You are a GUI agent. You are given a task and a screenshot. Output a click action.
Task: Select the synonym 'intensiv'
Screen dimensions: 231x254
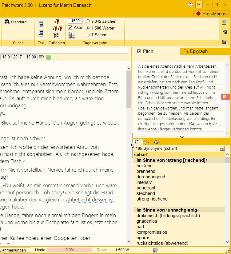click(144, 182)
